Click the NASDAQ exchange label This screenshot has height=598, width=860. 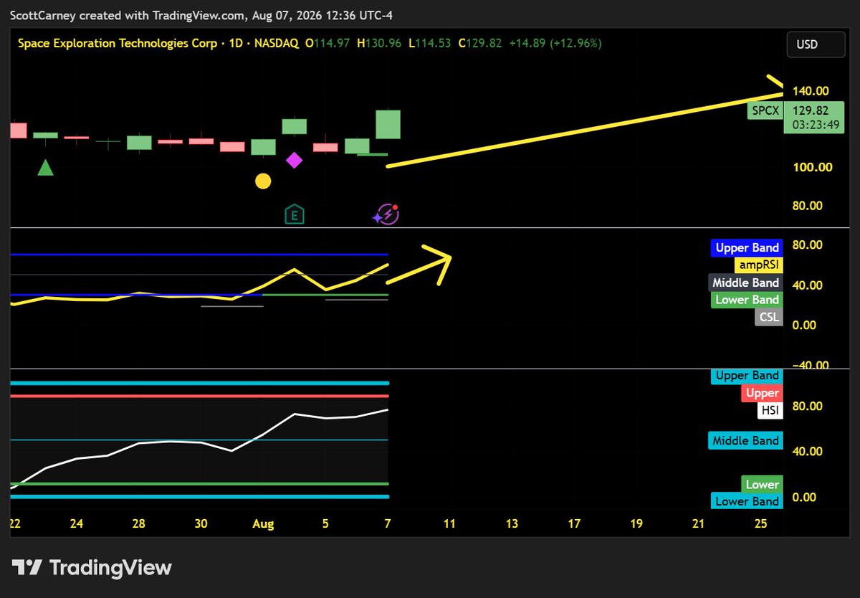click(275, 43)
